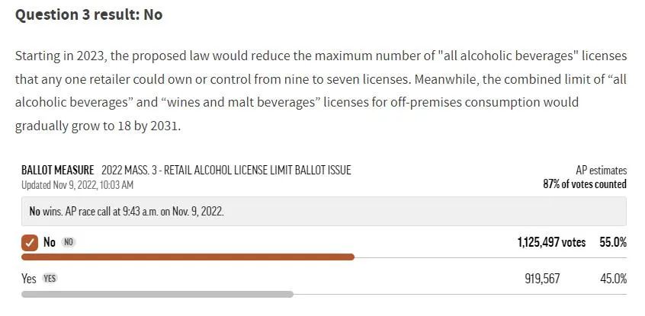Viewport: 645px width, 316px height.
Task: Click the bold No option label
Action: pyautogui.click(x=50, y=242)
